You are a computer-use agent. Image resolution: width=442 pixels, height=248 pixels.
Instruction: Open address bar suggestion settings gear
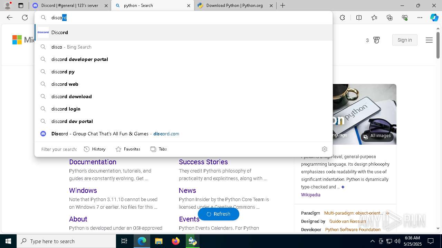(325, 149)
